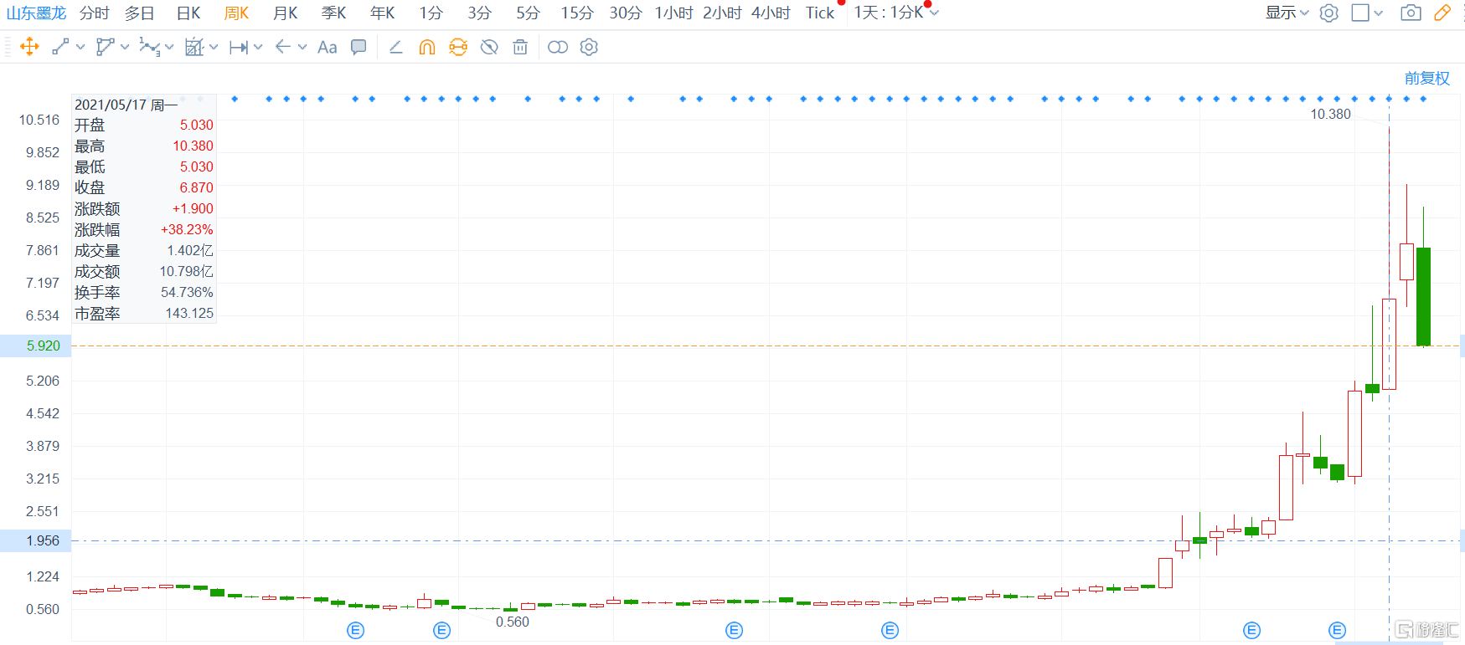Switch to the 1小时 interval
Screen dimensions: 1465x645
pos(674,13)
